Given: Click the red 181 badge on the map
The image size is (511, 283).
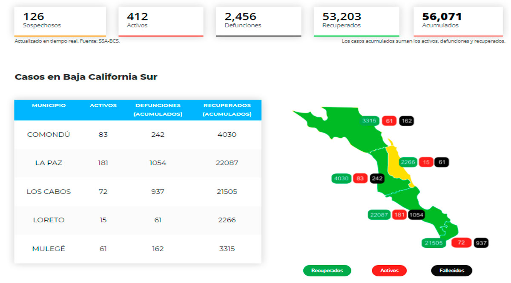Looking at the screenshot, I should pyautogui.click(x=399, y=215).
